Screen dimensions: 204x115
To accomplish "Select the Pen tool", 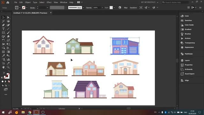I will click(x=4, y=25).
